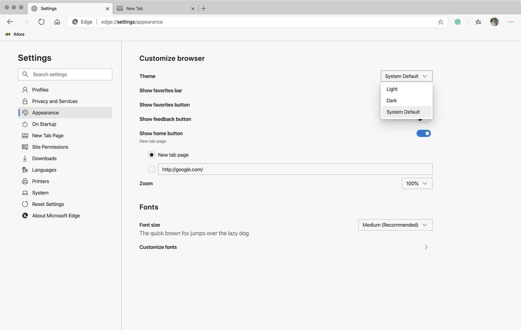
Task: Open the green extension icon
Action: 457,21
